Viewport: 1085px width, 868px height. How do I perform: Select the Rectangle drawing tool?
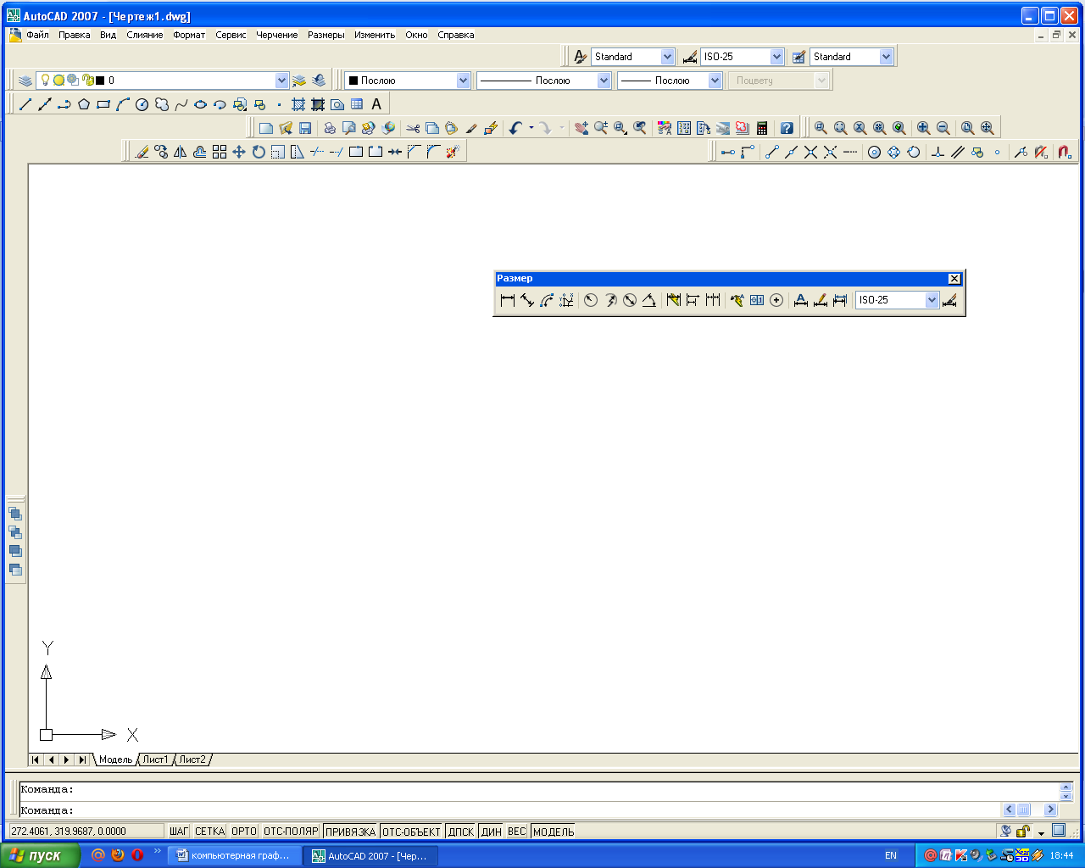point(103,104)
